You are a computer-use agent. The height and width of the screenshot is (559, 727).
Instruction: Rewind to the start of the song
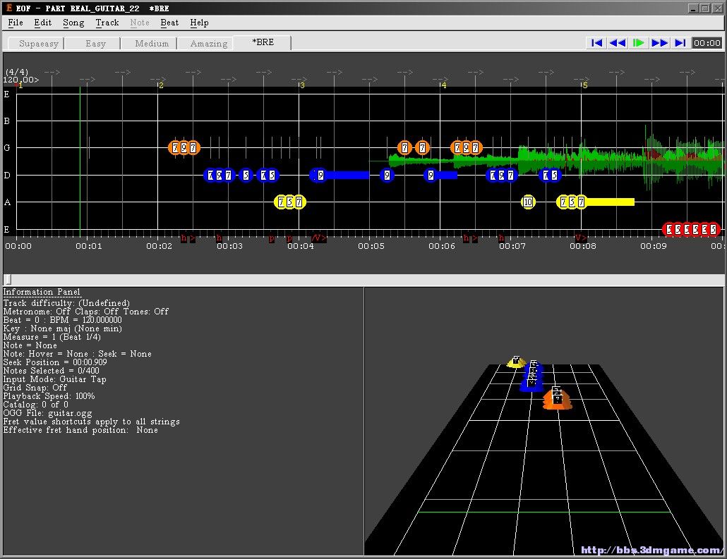pos(596,43)
